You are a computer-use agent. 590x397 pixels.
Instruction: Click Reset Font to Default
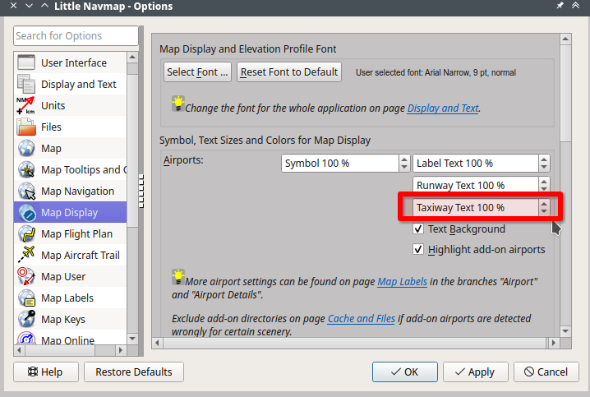click(289, 72)
